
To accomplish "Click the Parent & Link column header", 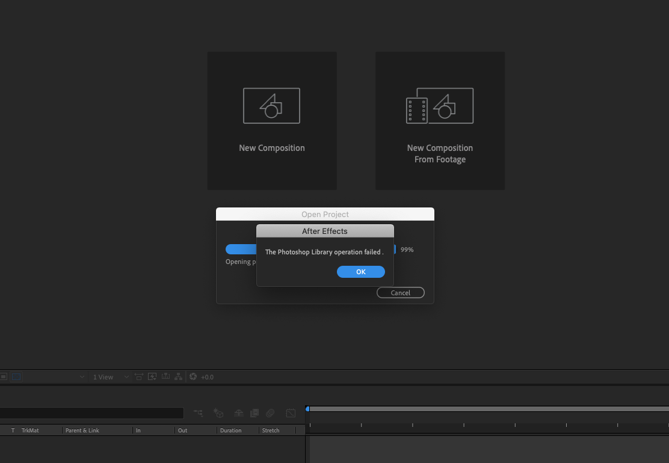I will (x=82, y=430).
